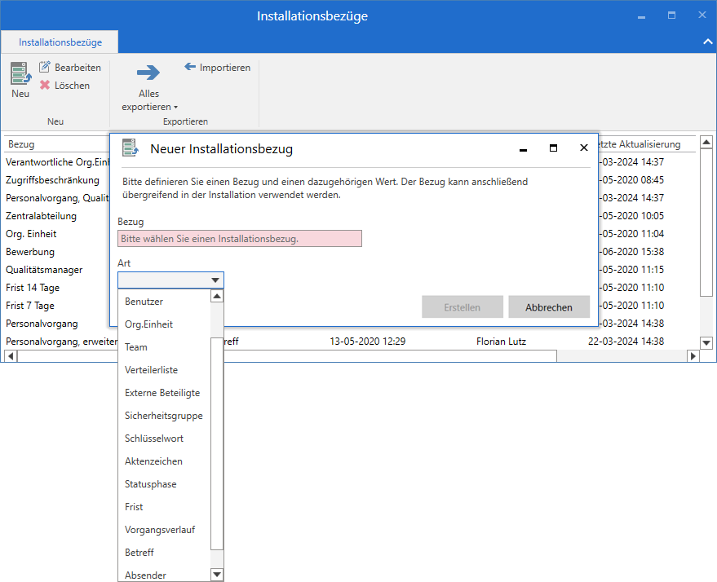Click the Erstellen button

(x=462, y=307)
